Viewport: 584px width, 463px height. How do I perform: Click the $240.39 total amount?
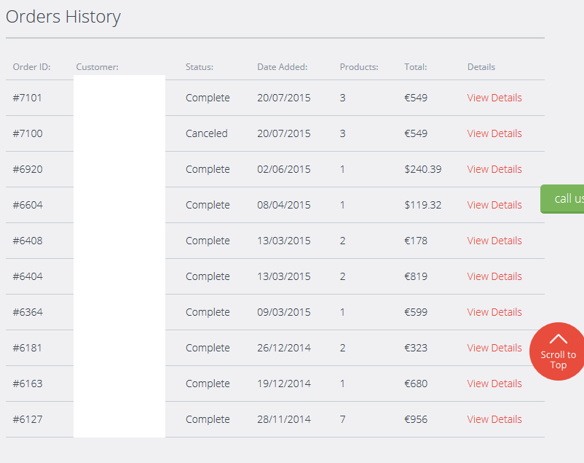422,169
